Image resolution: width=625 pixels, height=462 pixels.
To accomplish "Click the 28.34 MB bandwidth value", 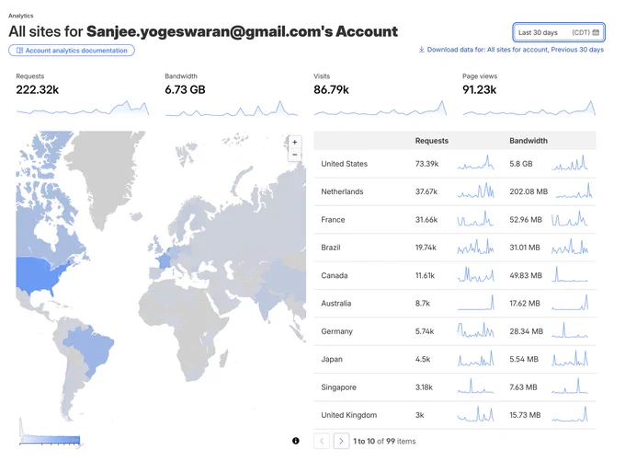I will click(x=526, y=331).
